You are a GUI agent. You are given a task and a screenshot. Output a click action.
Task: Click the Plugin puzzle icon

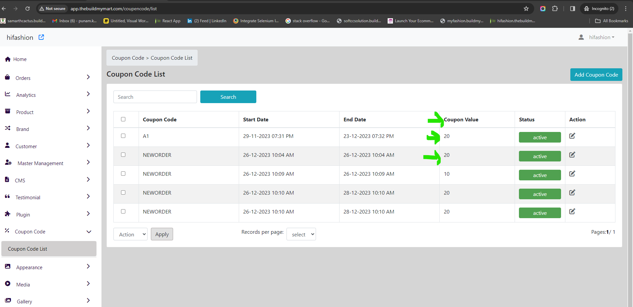point(8,214)
